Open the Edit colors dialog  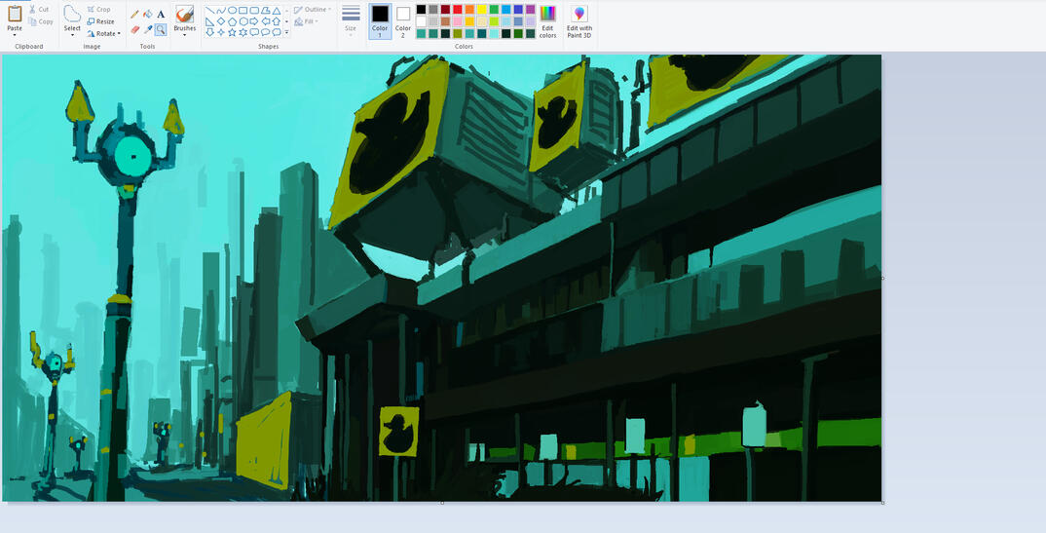pos(548,20)
